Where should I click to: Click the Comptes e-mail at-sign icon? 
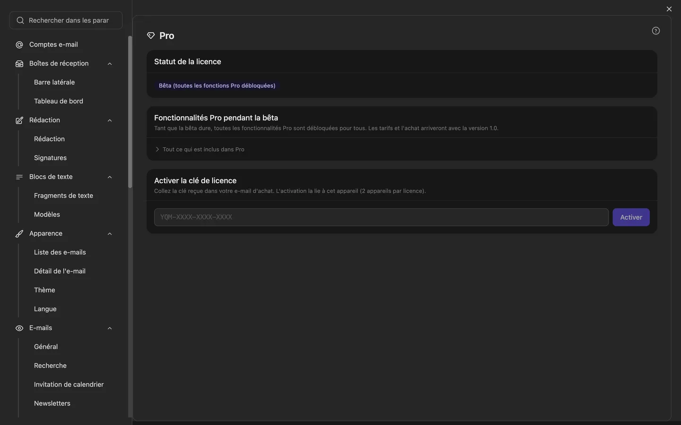coord(19,45)
